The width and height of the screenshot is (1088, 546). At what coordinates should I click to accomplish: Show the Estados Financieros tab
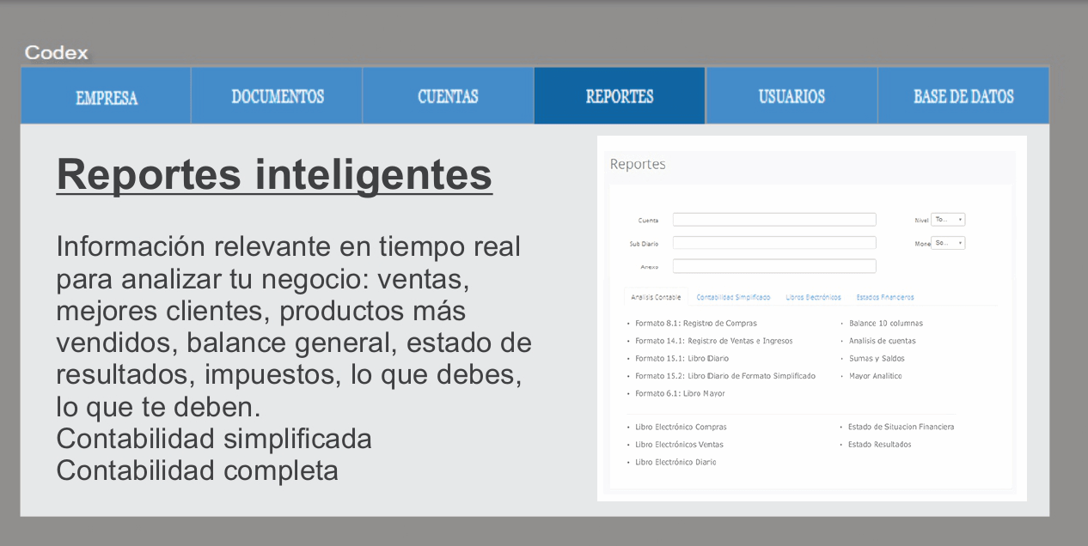884,297
